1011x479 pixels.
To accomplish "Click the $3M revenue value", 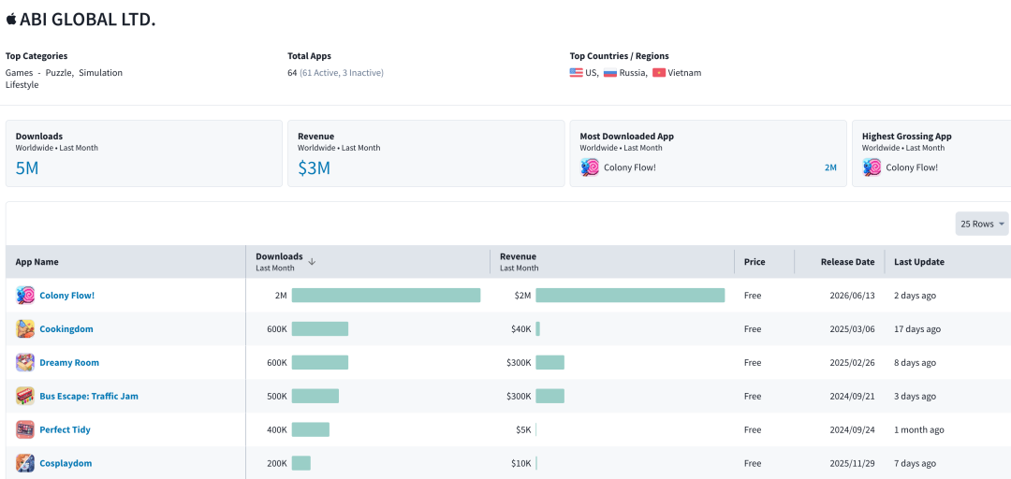I will (314, 168).
